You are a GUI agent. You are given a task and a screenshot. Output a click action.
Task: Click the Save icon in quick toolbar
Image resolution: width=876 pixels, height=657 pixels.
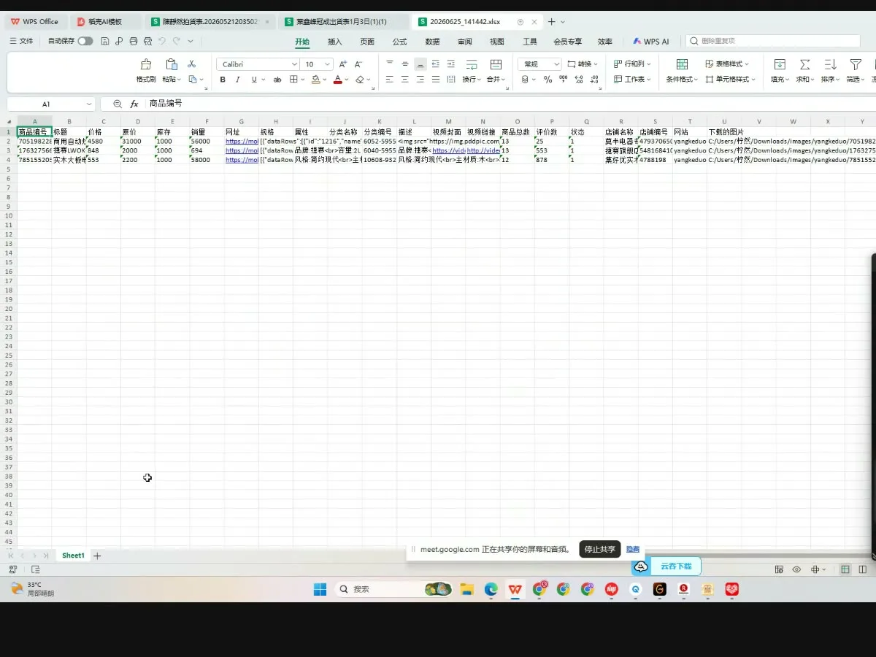[105, 42]
